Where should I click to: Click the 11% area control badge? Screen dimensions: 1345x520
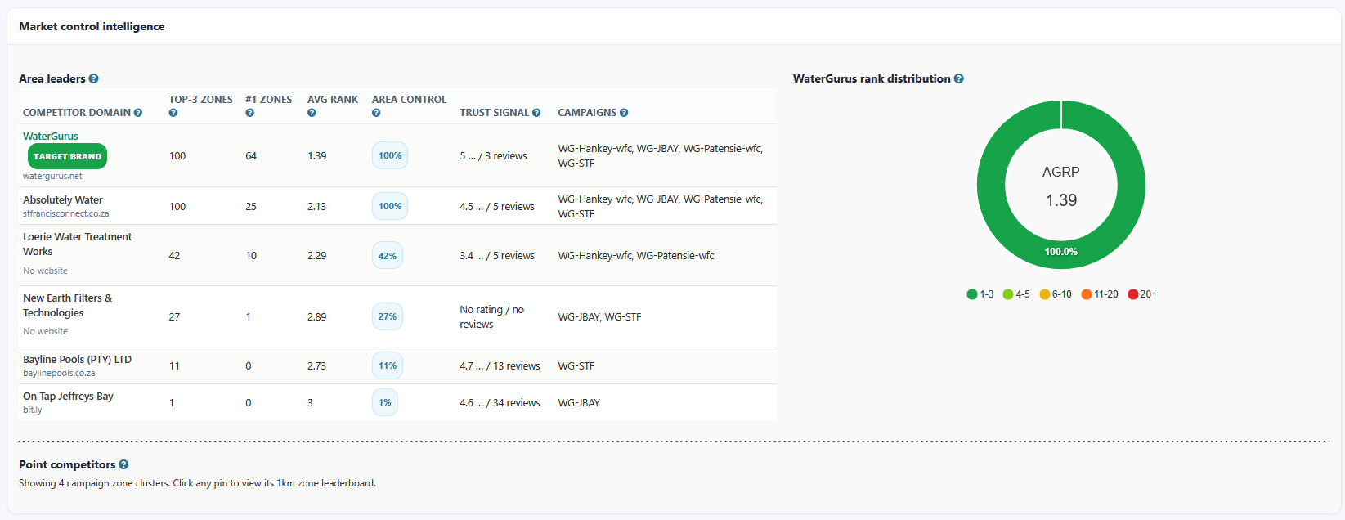388,365
